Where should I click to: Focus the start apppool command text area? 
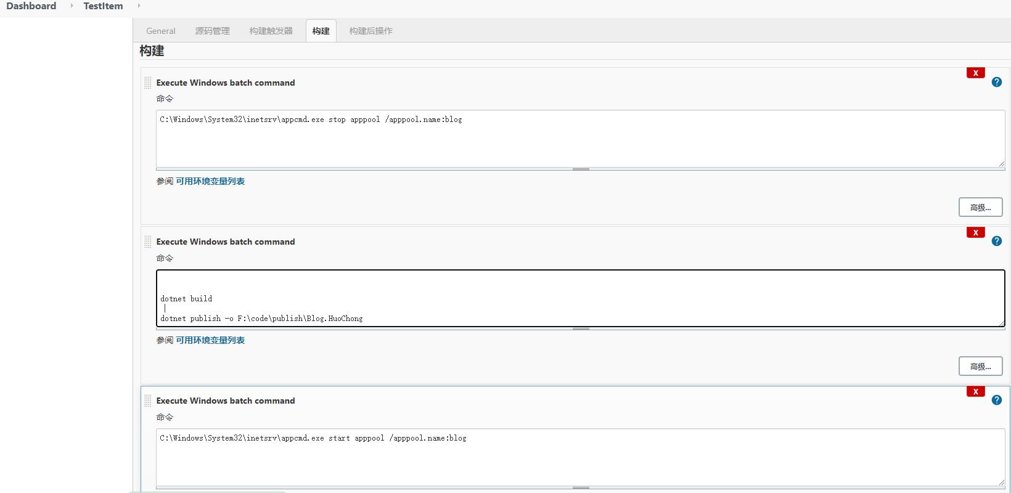point(581,457)
